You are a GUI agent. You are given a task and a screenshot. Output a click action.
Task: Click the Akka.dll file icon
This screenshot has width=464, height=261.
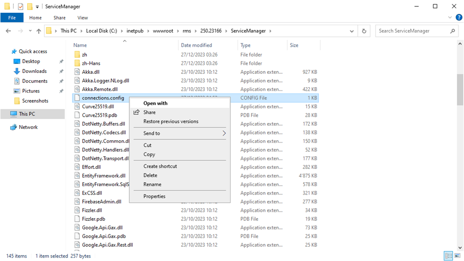coord(77,72)
